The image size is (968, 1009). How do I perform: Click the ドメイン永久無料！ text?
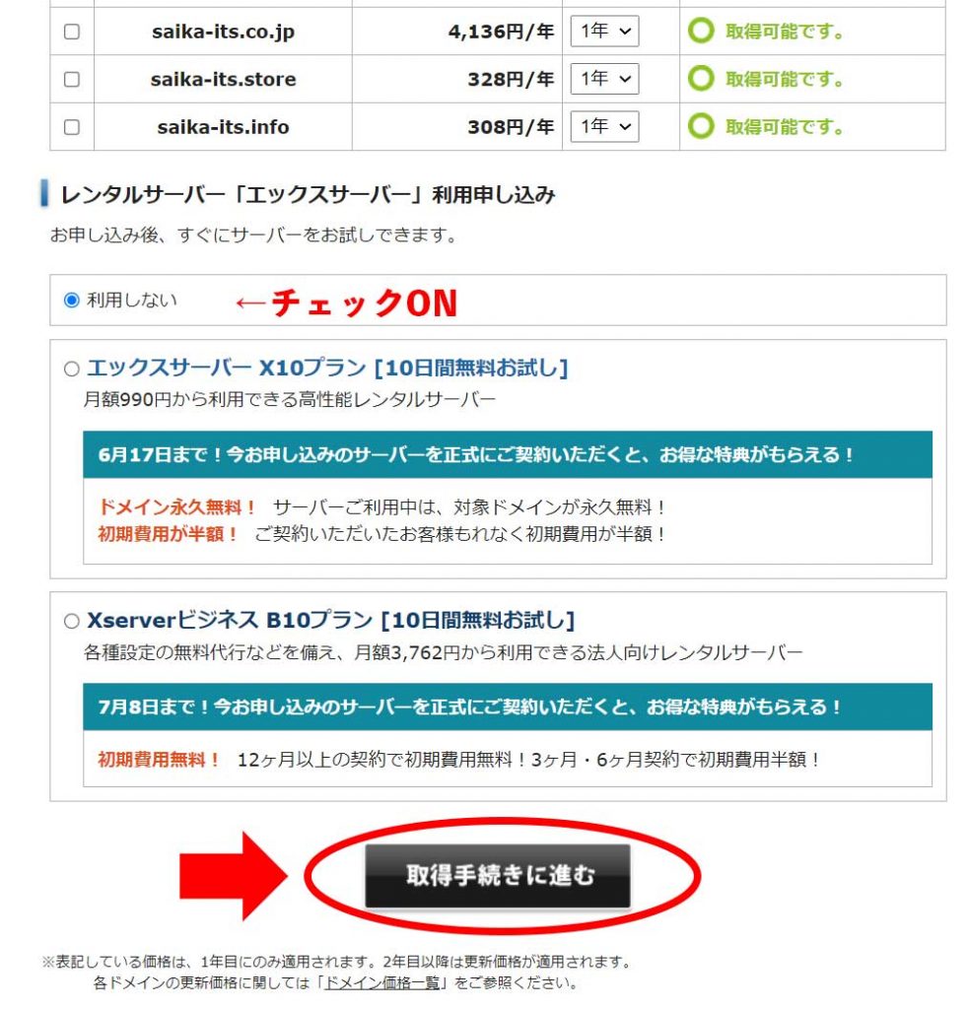[x=177, y=507]
